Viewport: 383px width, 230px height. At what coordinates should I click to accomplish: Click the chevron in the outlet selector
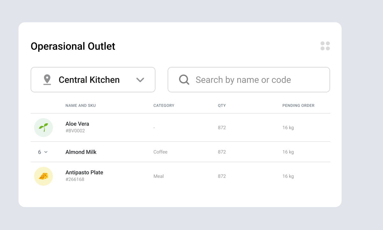coord(140,80)
